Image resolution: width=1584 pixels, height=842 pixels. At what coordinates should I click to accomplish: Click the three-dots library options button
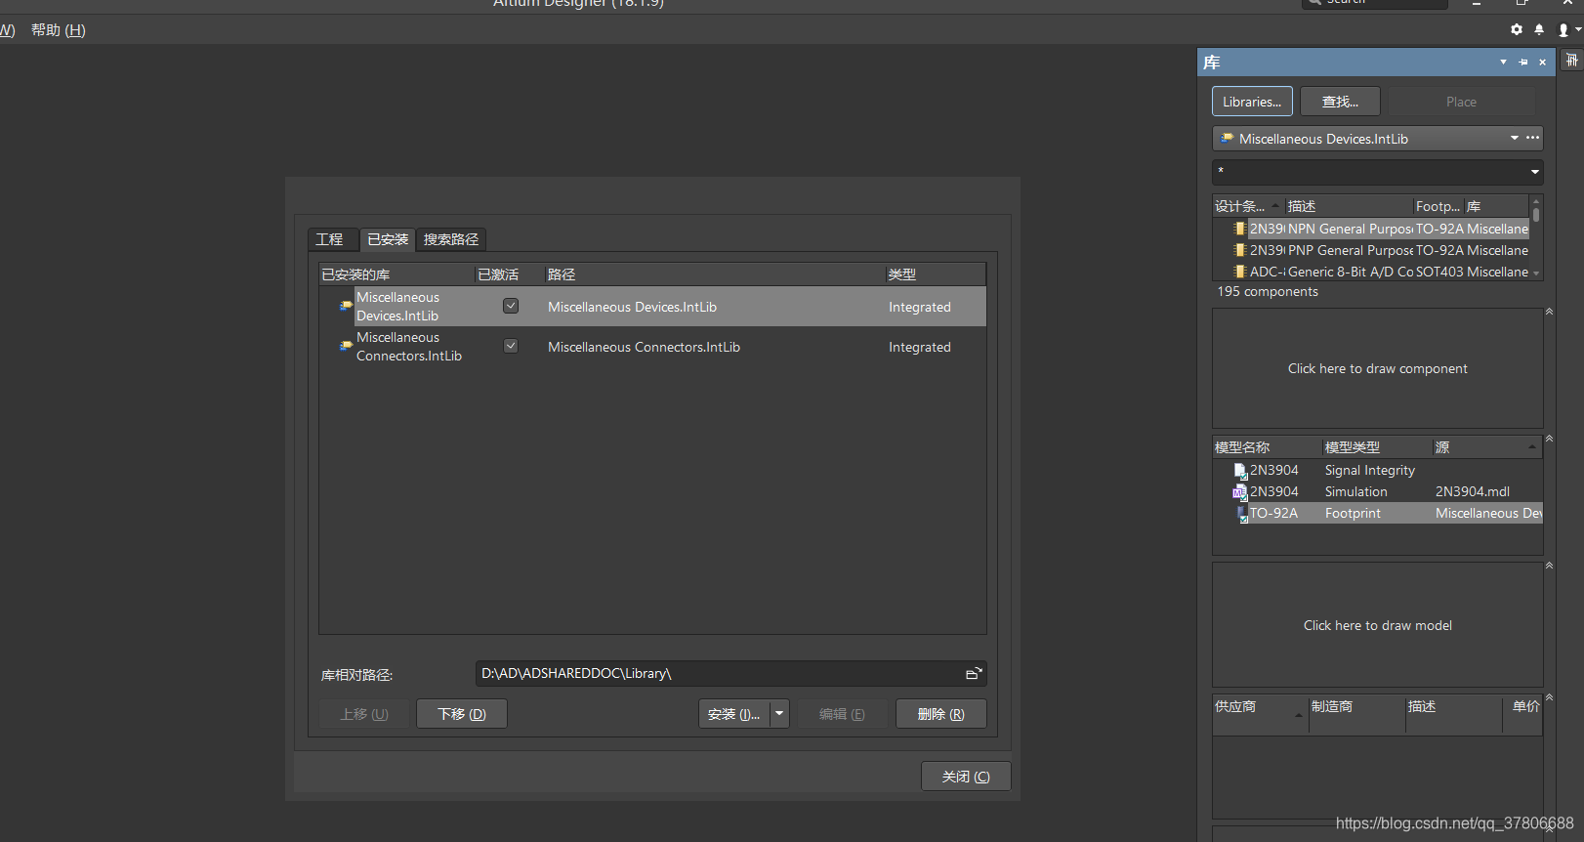[x=1533, y=138]
